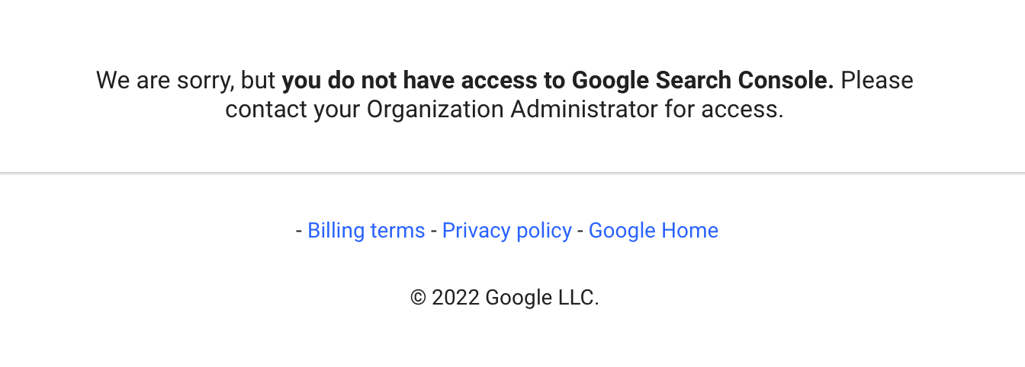Click the dash between Billing and Privacy links
Screen dimensions: 1025x367
(434, 231)
